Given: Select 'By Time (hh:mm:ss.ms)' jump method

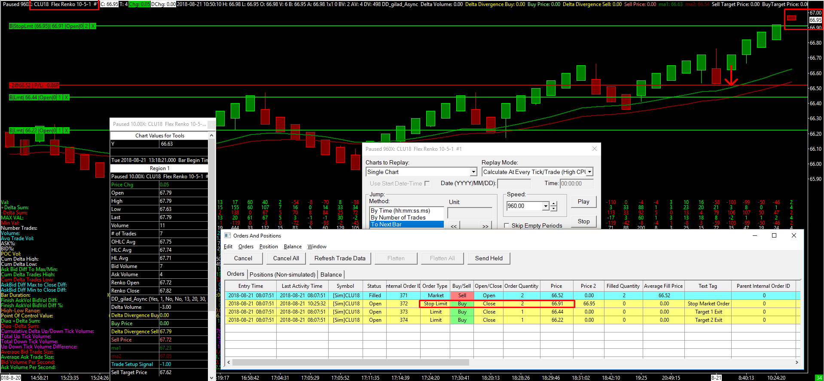Looking at the screenshot, I should [x=400, y=210].
